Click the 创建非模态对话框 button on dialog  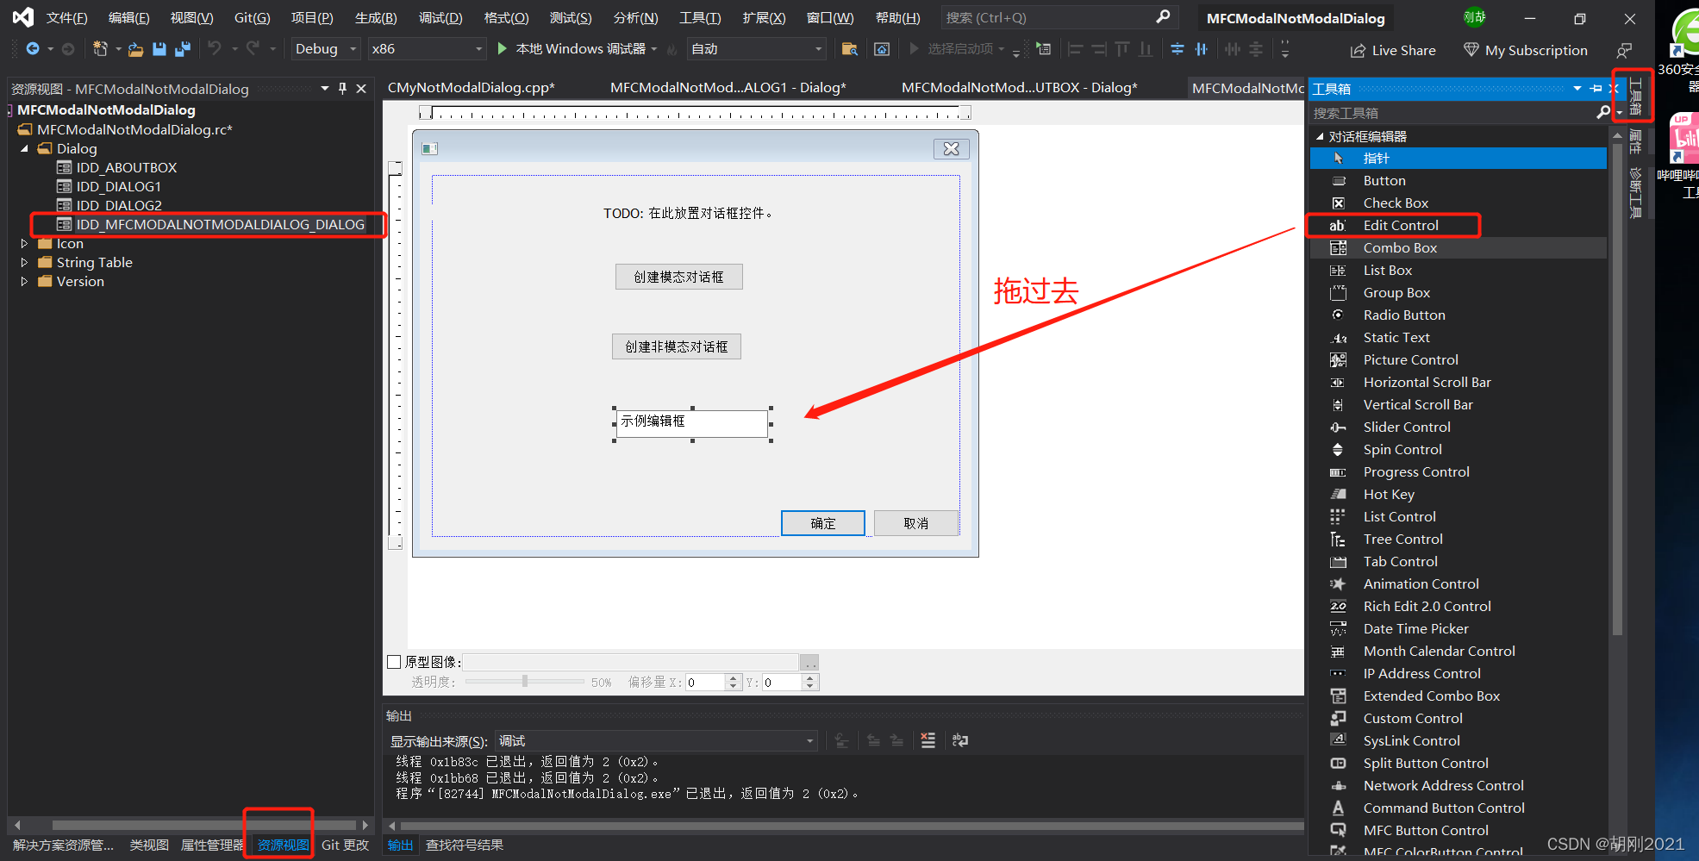pos(677,346)
